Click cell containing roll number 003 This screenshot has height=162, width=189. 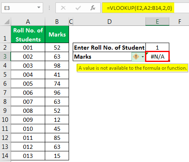[x=28, y=66]
